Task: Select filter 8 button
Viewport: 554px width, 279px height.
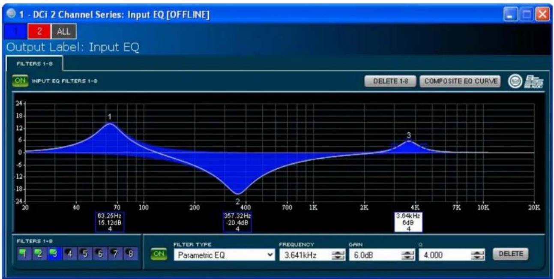Action: click(131, 254)
